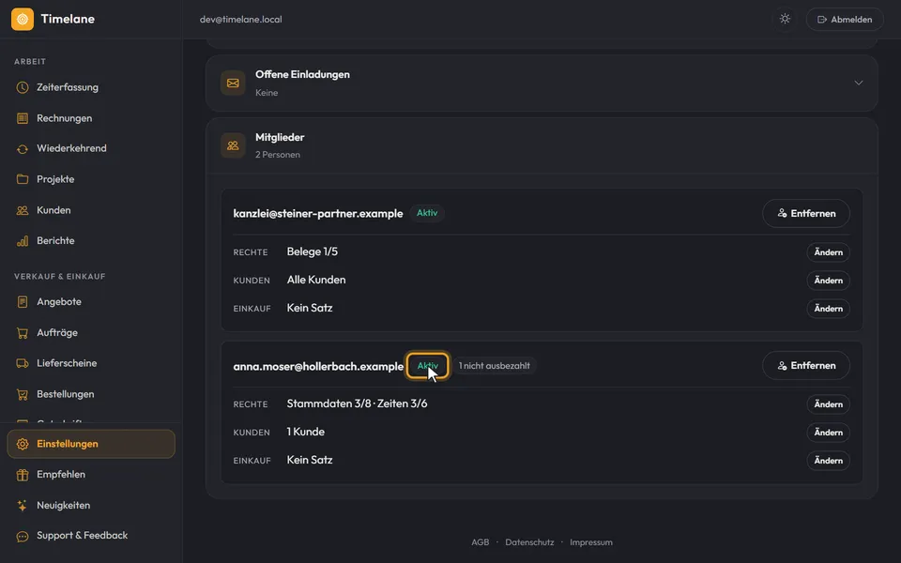This screenshot has height=563, width=901.
Task: Click the Kunden people icon
Action: [23, 210]
